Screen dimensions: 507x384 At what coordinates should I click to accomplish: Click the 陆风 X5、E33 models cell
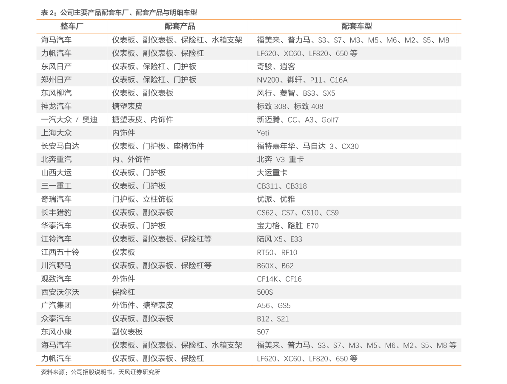click(279, 239)
